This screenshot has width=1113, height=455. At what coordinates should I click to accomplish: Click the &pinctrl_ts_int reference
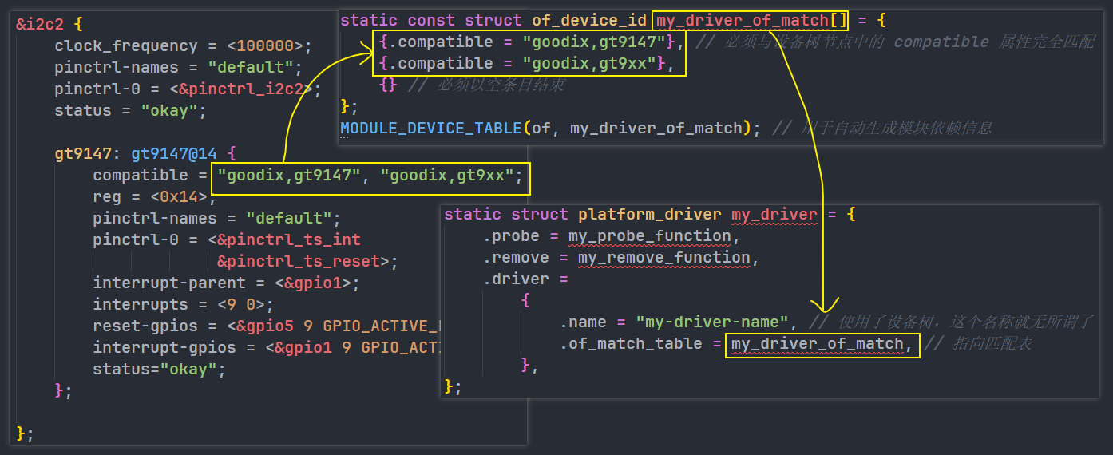pos(289,239)
